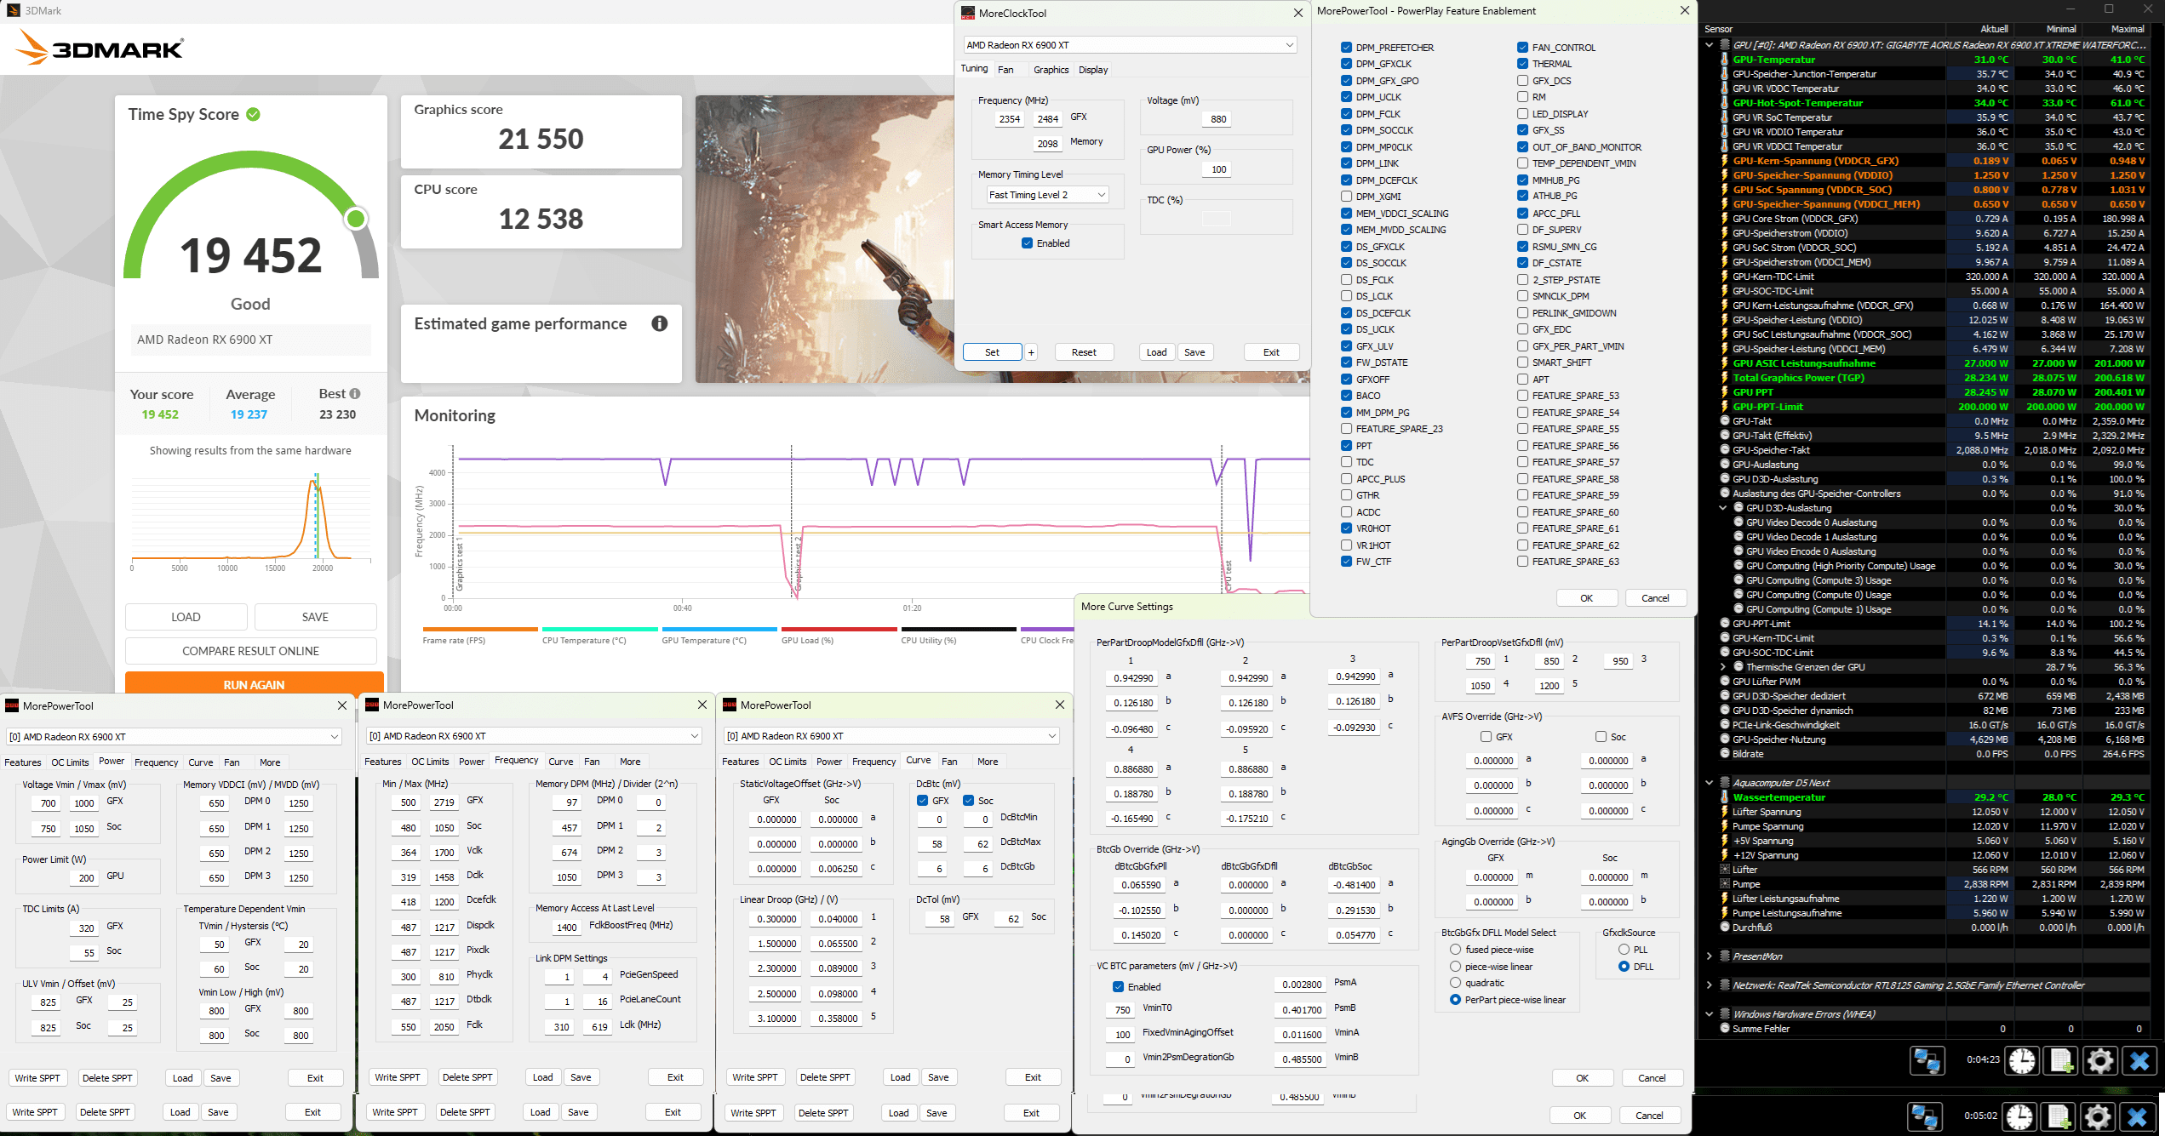The image size is (2165, 1136).
Task: Toggle Smart Access Memory Enabled checkbox
Action: [x=1028, y=243]
